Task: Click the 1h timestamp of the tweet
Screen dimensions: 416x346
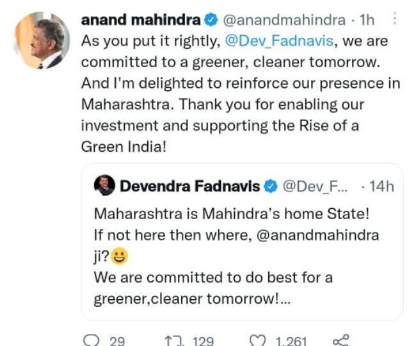Action: 367,21
